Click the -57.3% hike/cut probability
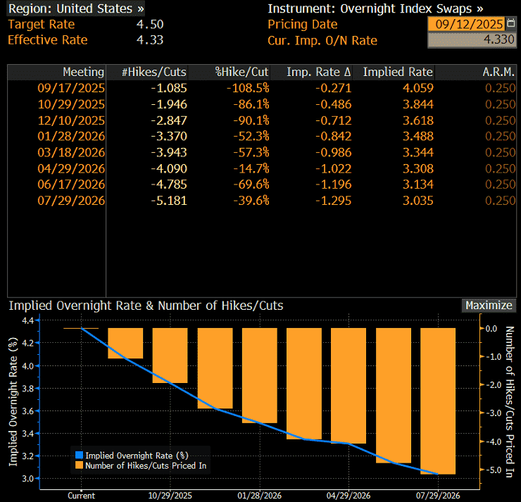The image size is (521, 502). (x=251, y=153)
